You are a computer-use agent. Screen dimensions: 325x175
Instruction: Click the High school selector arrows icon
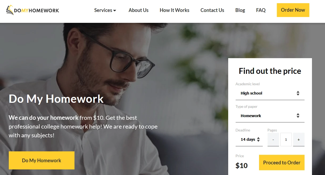coord(298,93)
